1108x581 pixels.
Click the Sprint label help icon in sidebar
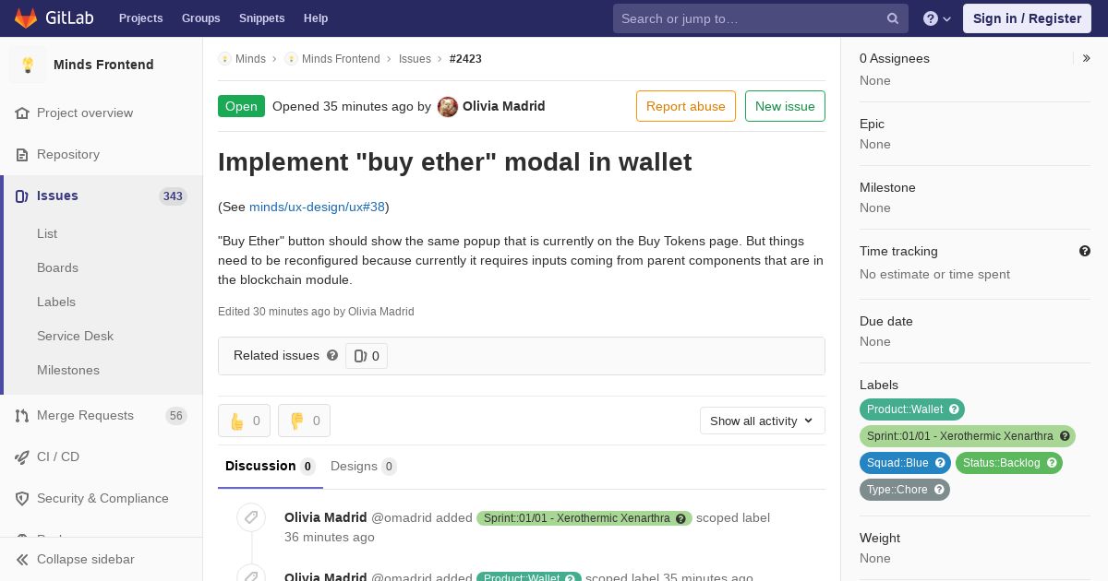[1065, 436]
